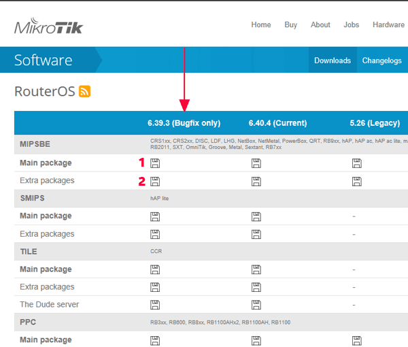Image resolution: width=408 pixels, height=347 pixels.
Task: Go to the Home page
Action: pyautogui.click(x=261, y=24)
